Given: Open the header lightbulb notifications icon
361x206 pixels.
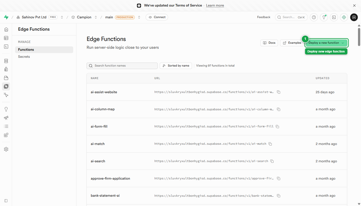Looking at the screenshot, I should coord(324,17).
